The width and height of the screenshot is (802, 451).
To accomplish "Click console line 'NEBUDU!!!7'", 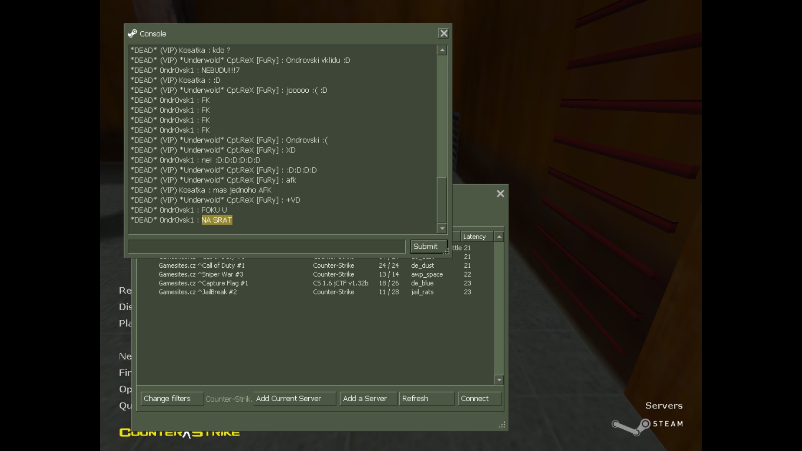I will click(x=185, y=70).
